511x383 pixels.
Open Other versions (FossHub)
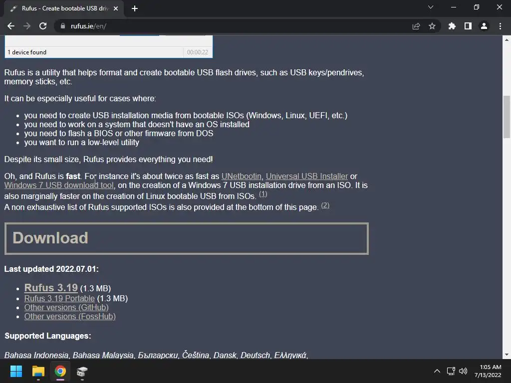coord(70,317)
